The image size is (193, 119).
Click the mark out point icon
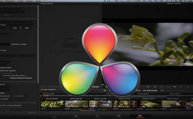point(162,90)
